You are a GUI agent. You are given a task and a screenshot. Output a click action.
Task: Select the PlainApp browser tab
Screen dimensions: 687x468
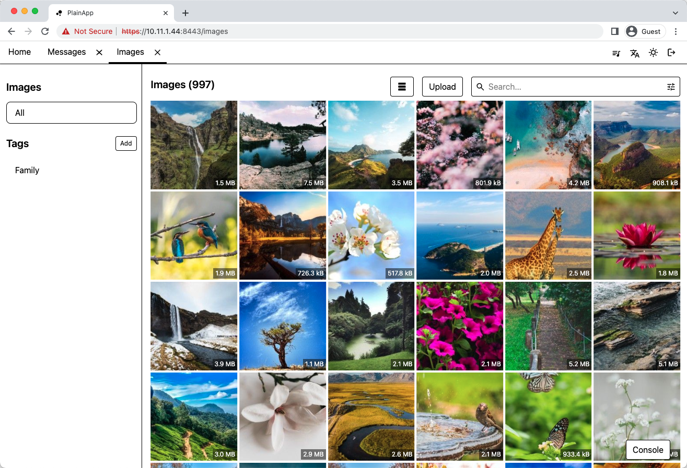click(111, 13)
